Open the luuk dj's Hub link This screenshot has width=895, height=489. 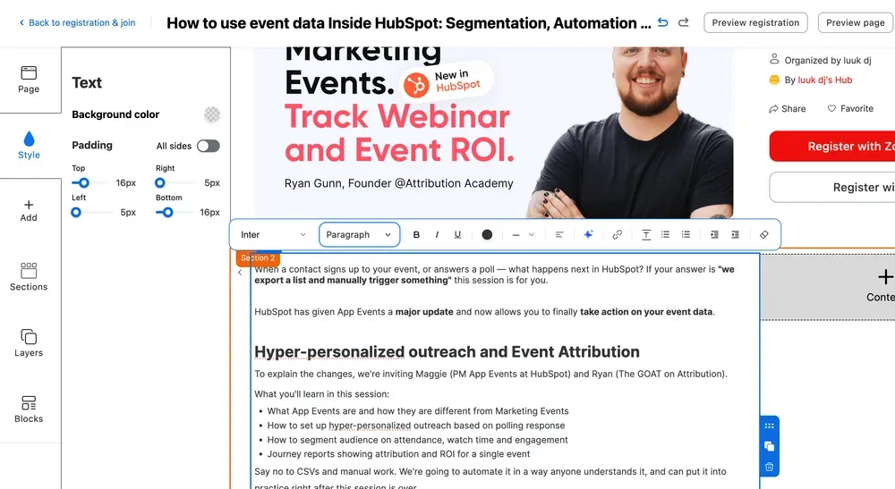pos(825,80)
